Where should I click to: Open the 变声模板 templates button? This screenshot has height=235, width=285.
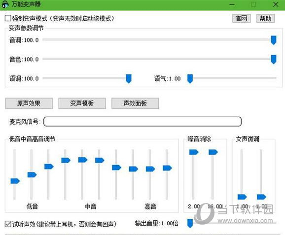pos(82,103)
